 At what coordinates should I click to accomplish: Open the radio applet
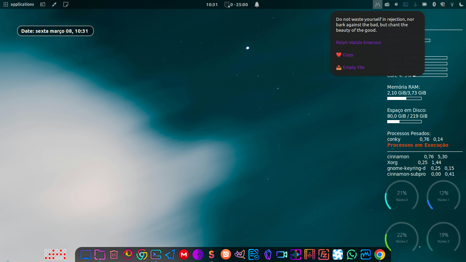387,4
